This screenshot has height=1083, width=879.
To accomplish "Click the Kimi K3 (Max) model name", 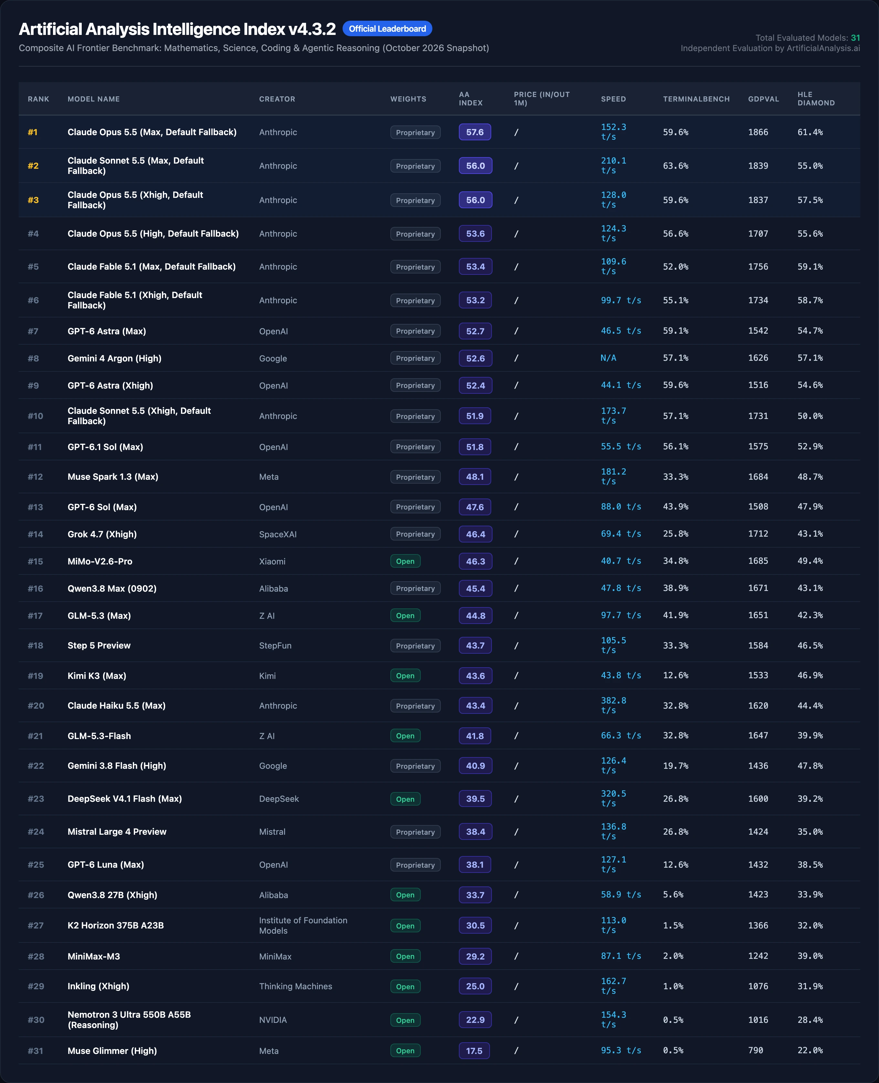I will click(x=97, y=676).
